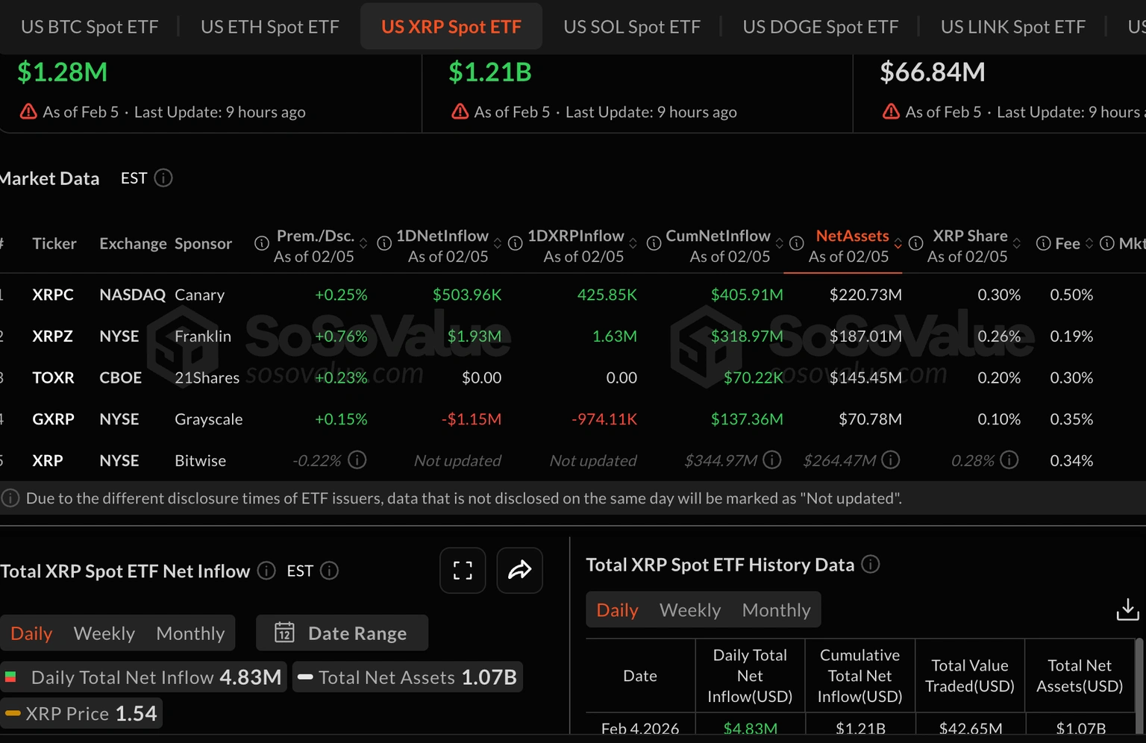Click warning icon beside $1.21B update time

click(460, 112)
